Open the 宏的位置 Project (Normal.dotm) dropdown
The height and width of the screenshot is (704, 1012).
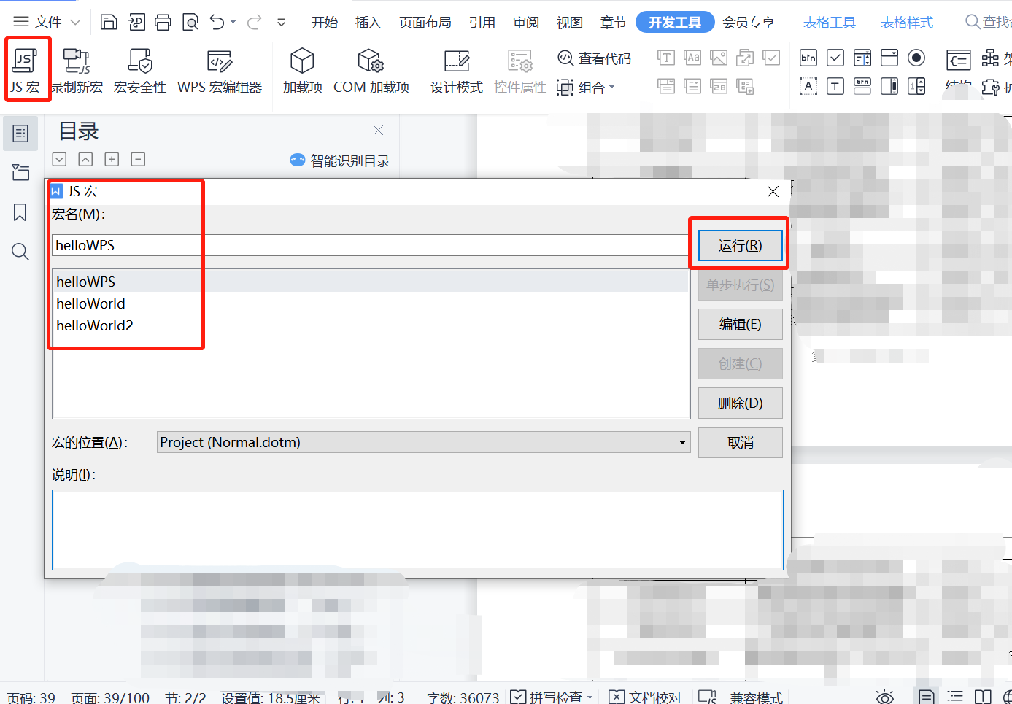tap(424, 442)
